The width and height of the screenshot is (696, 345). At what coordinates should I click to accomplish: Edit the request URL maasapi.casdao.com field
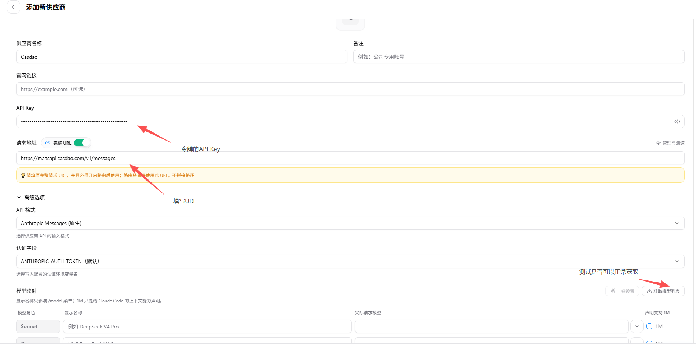coord(350,158)
